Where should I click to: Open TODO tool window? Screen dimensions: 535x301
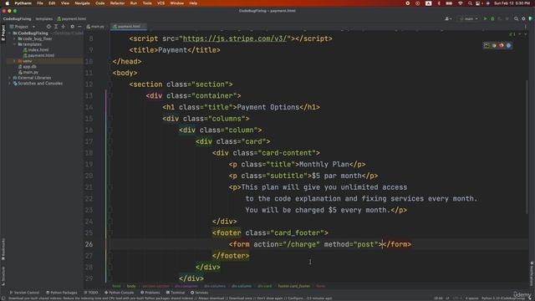click(x=91, y=293)
